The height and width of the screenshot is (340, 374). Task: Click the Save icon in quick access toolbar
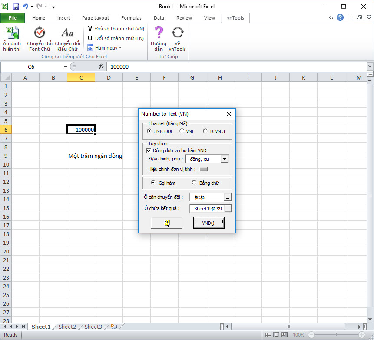point(16,7)
